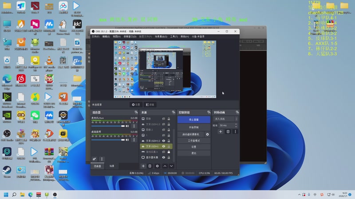The height and width of the screenshot is (199, 355).
Task: Hide 文本 (GDI+) 2 source via eye
Action: (x=163, y=141)
